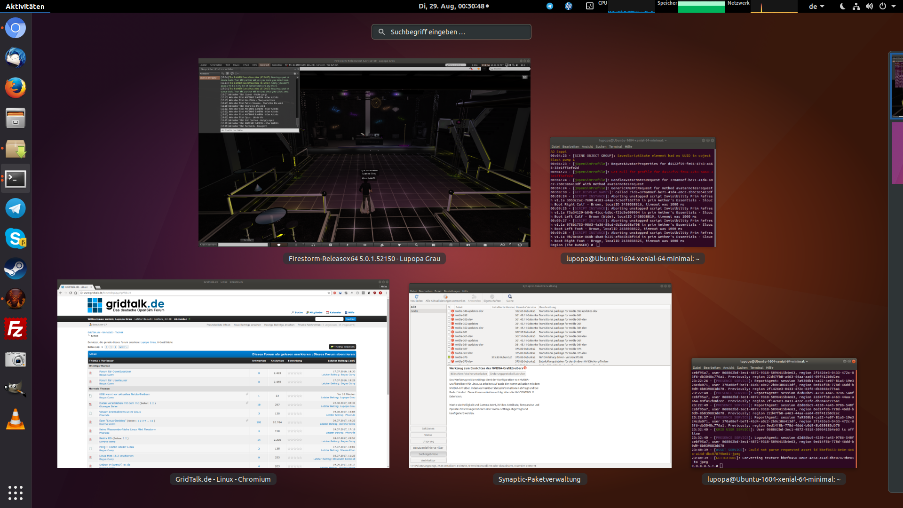Show all applications grid
Screen dimensions: 903x508
click(x=16, y=492)
